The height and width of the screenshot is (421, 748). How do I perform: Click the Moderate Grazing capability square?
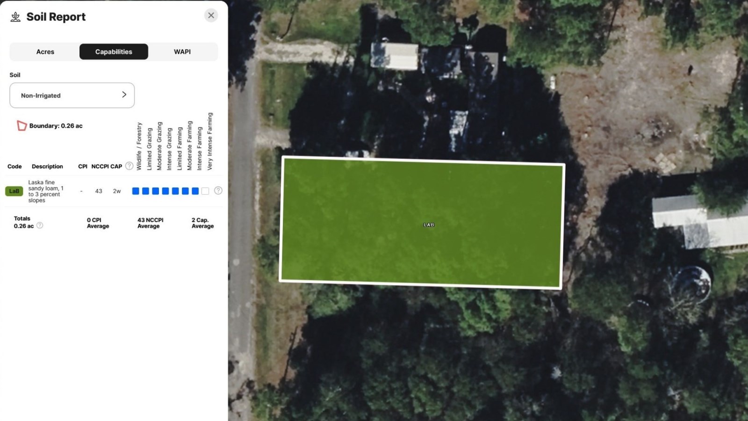156,191
